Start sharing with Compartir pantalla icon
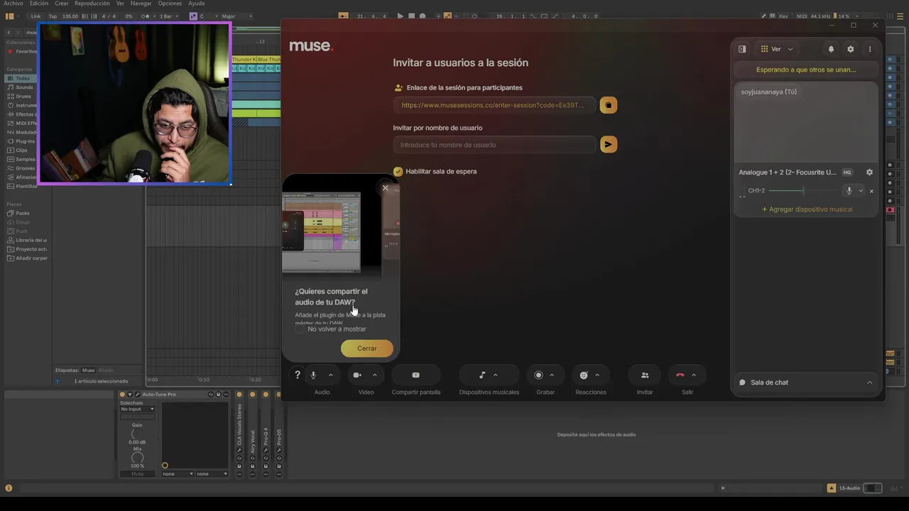 coord(416,375)
